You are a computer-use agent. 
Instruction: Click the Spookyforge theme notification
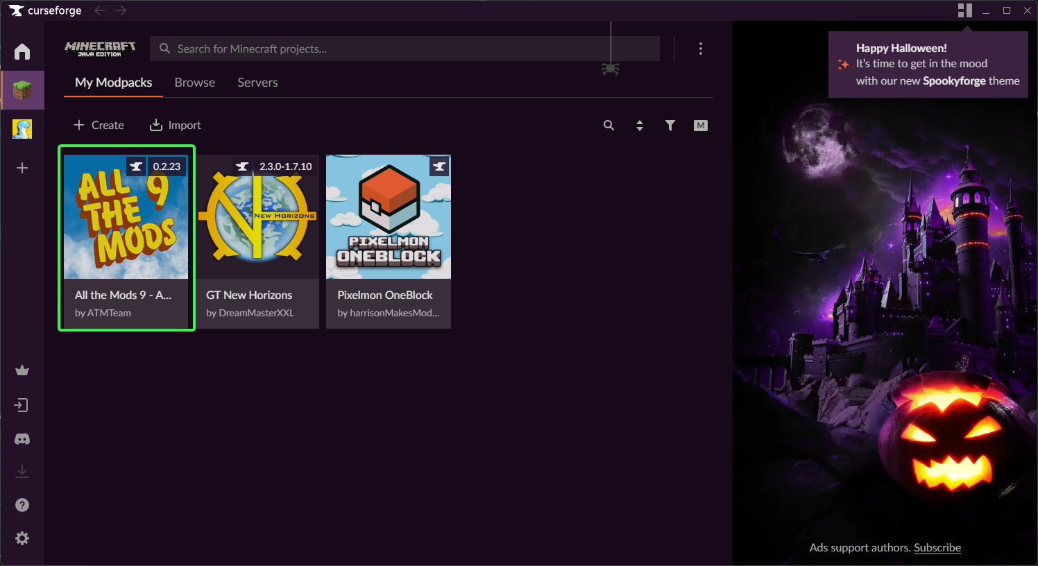(928, 65)
